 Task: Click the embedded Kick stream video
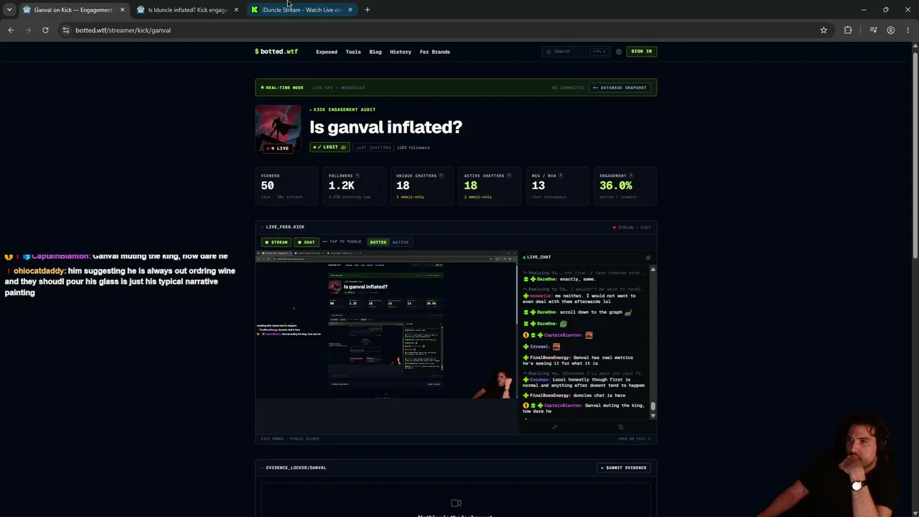pos(386,325)
